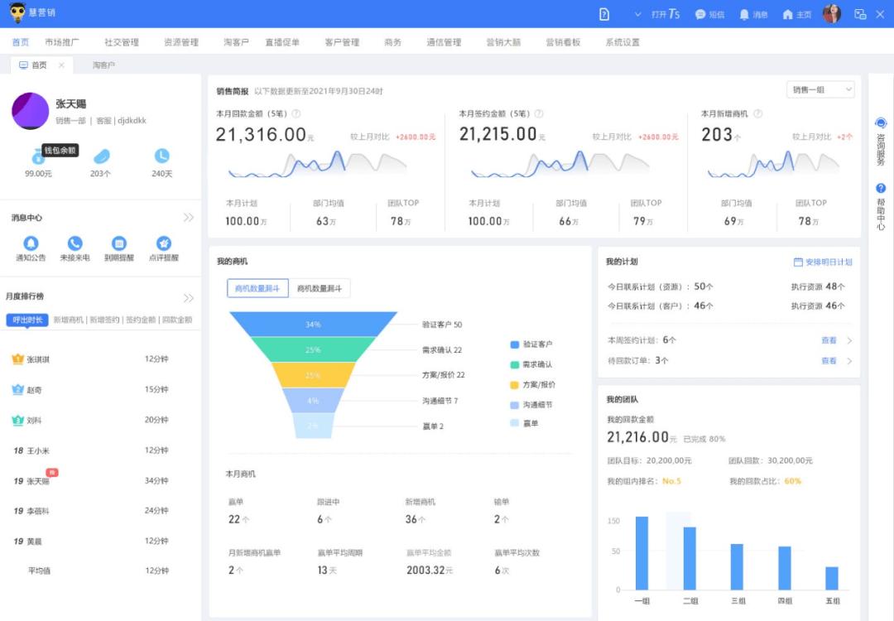Open 咨询服务 in the right sidebar
The image size is (894, 621).
(x=881, y=142)
